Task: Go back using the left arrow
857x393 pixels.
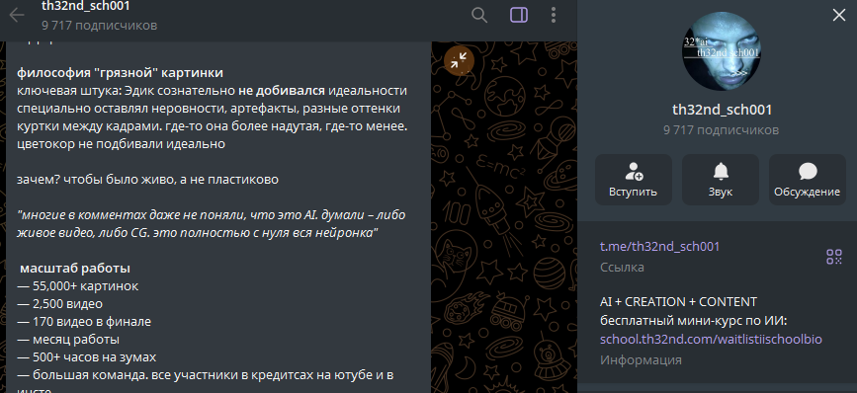Action: click(17, 15)
